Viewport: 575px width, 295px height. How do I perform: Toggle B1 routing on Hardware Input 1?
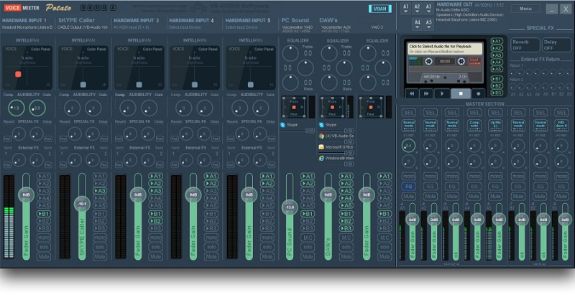pyautogui.click(x=45, y=214)
